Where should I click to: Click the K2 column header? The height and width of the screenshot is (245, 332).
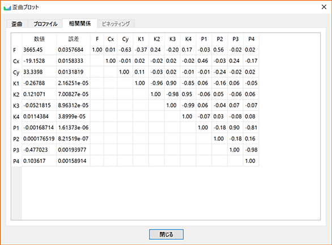click(x=156, y=39)
